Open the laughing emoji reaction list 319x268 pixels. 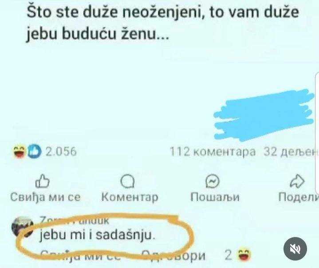pos(20,152)
